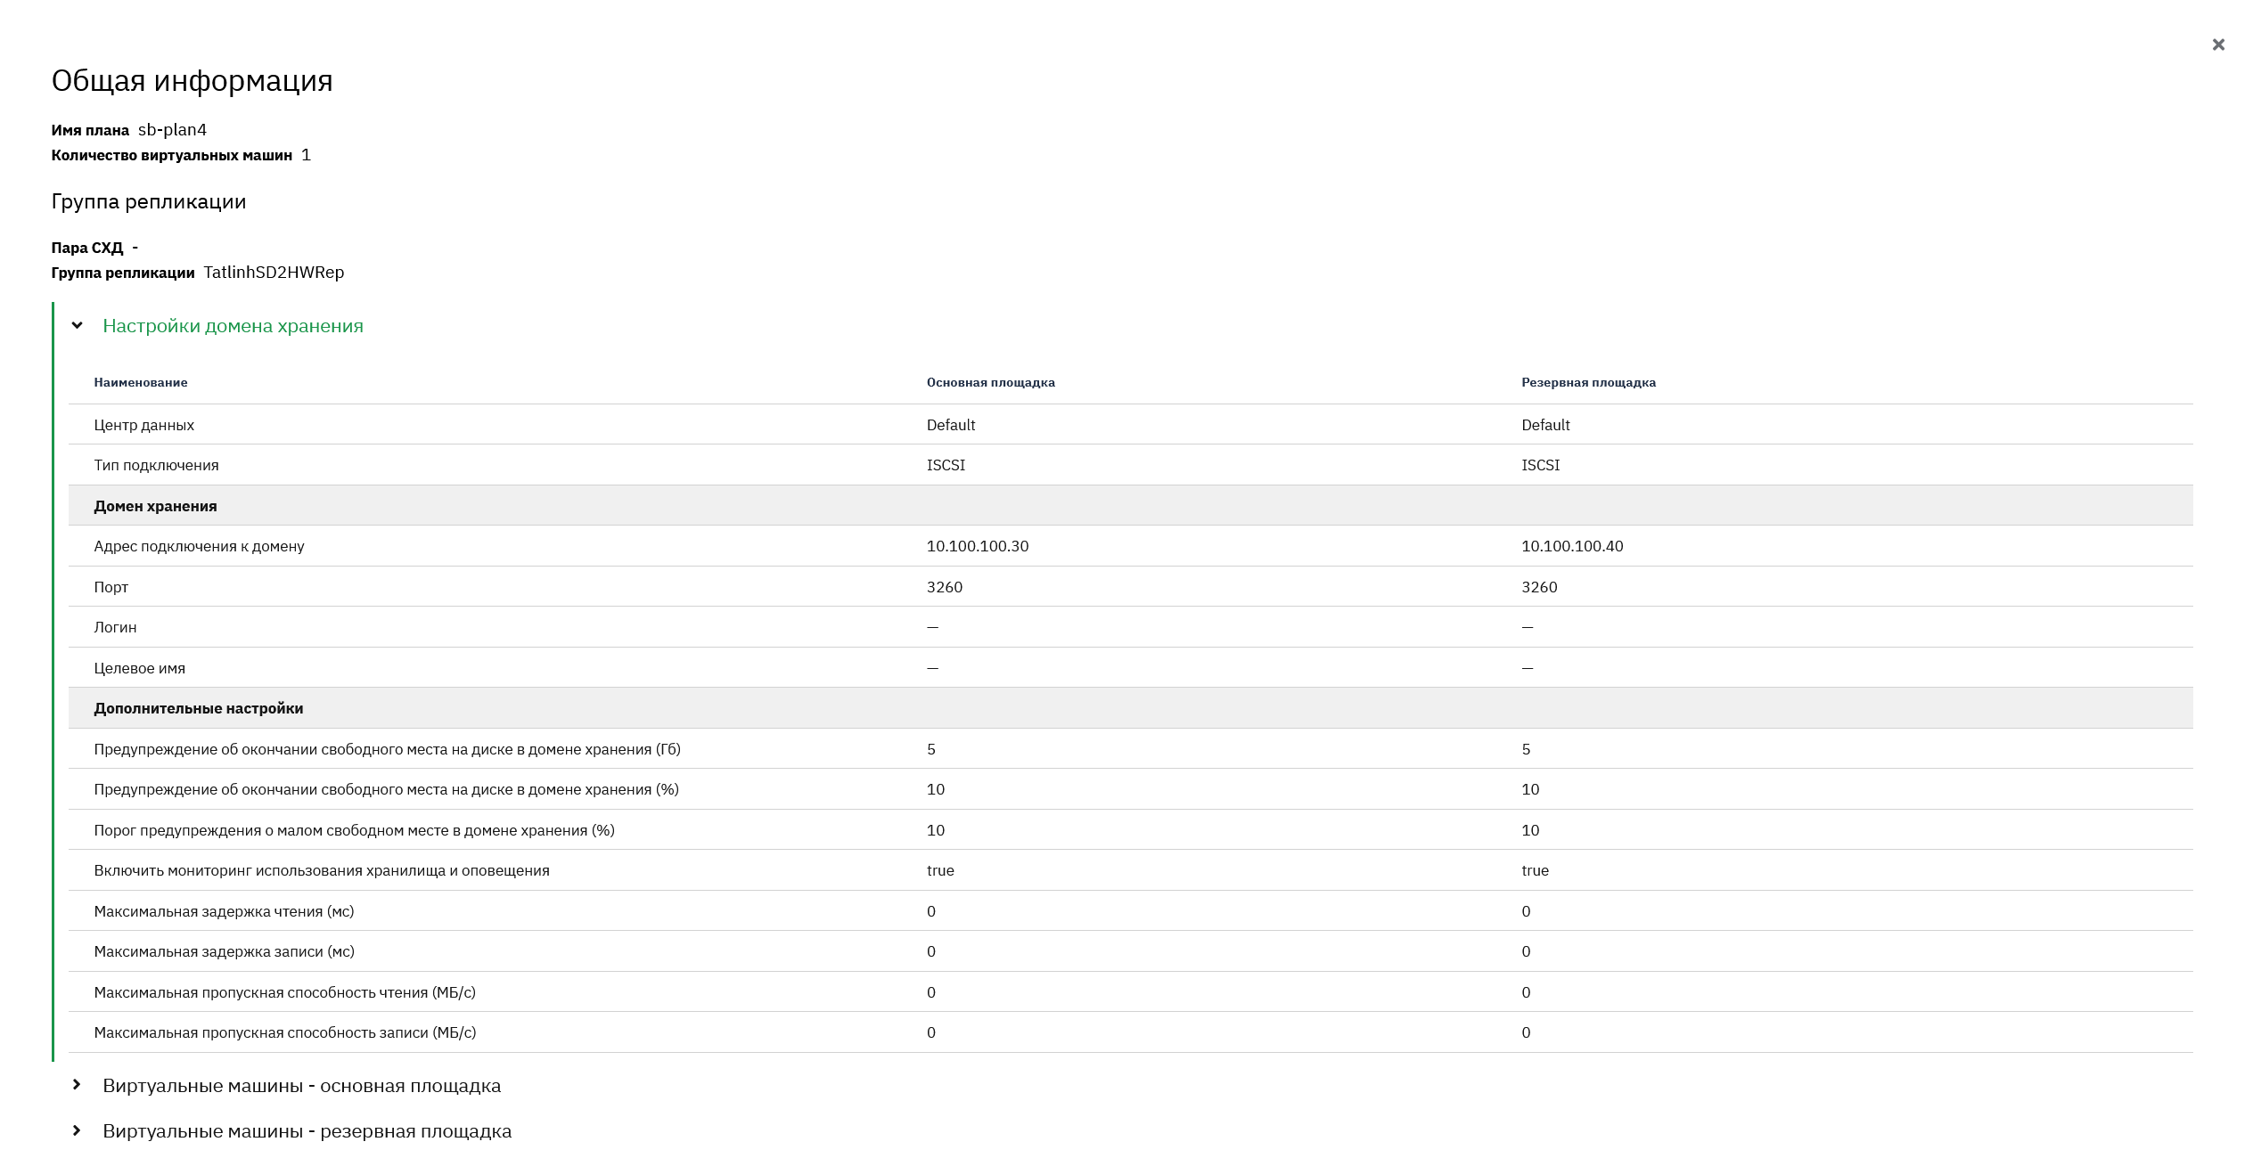
Task: Click 'Основная площадка' column header
Action: point(990,383)
